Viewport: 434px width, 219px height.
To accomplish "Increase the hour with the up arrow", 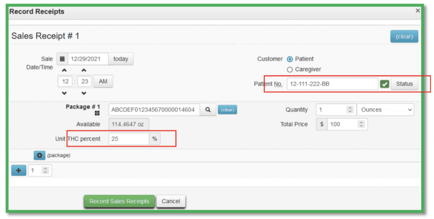I will pos(64,70).
